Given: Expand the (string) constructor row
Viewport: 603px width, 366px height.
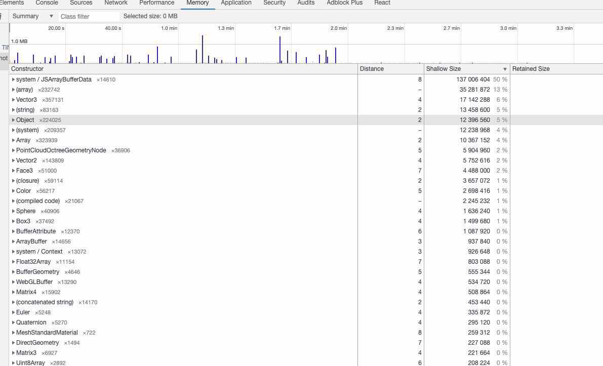Looking at the screenshot, I should tap(13, 110).
